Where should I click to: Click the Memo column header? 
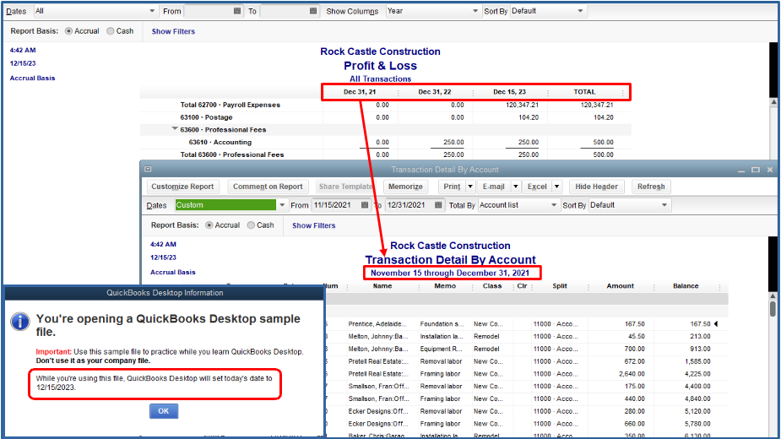(x=445, y=286)
